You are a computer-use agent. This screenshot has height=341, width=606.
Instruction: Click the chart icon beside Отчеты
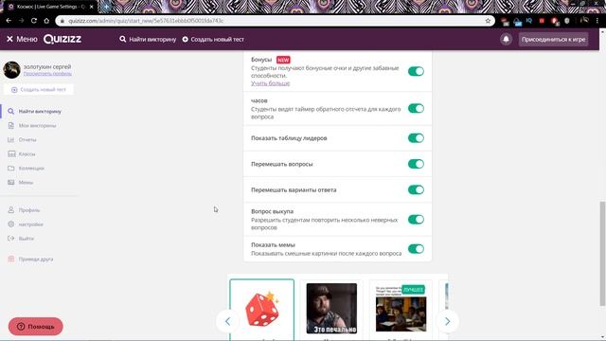tap(10, 139)
